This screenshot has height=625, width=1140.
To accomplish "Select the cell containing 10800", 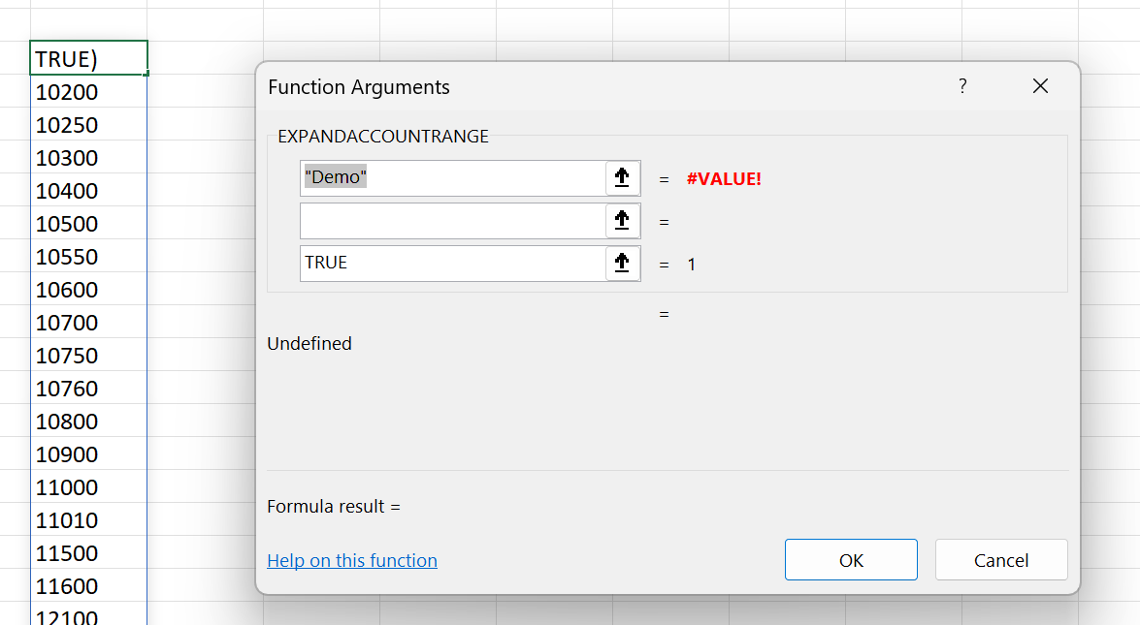I will coord(88,421).
